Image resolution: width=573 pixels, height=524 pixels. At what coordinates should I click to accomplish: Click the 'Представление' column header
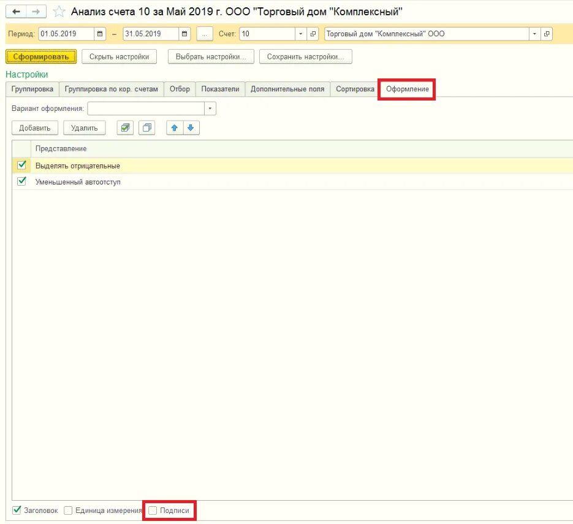click(61, 149)
